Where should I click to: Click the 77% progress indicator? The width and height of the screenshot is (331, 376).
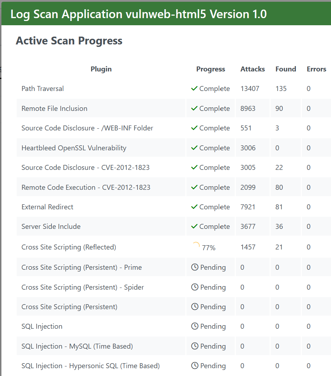208,248
